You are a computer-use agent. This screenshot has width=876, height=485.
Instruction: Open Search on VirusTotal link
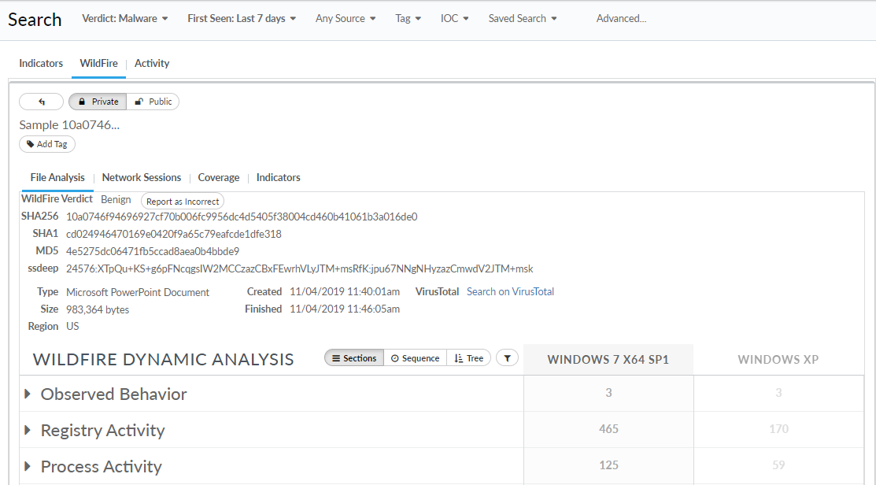tap(510, 291)
